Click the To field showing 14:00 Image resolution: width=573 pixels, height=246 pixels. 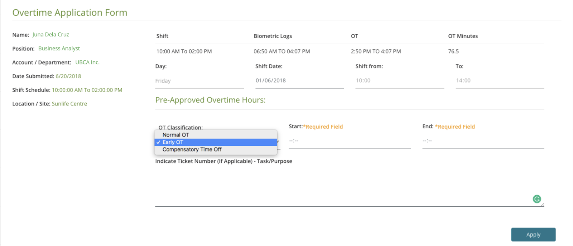(x=499, y=81)
